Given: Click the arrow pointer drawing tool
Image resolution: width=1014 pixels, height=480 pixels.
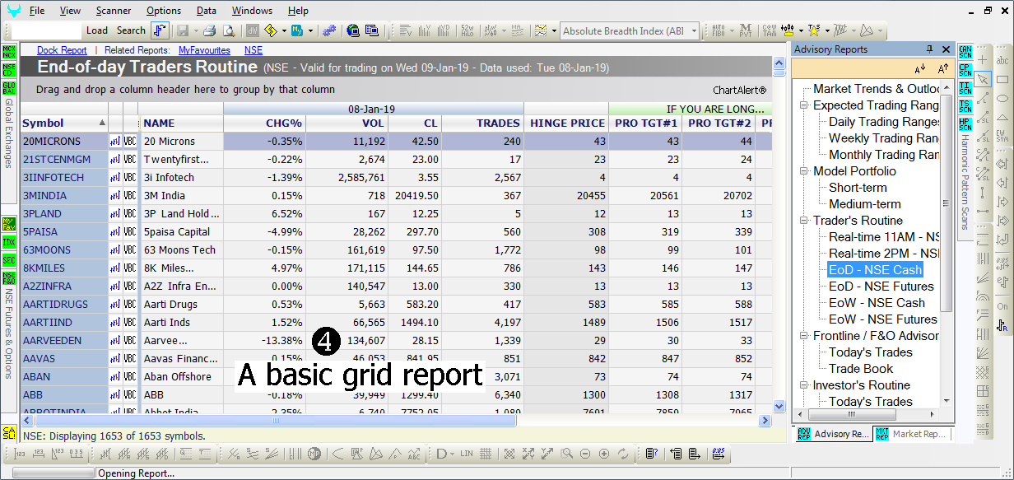Looking at the screenshot, I should [x=982, y=80].
